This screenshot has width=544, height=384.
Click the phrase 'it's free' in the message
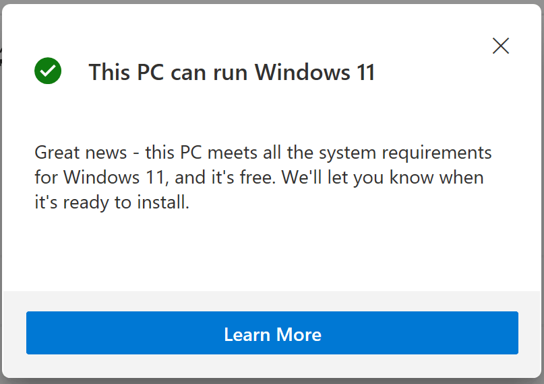[243, 178]
